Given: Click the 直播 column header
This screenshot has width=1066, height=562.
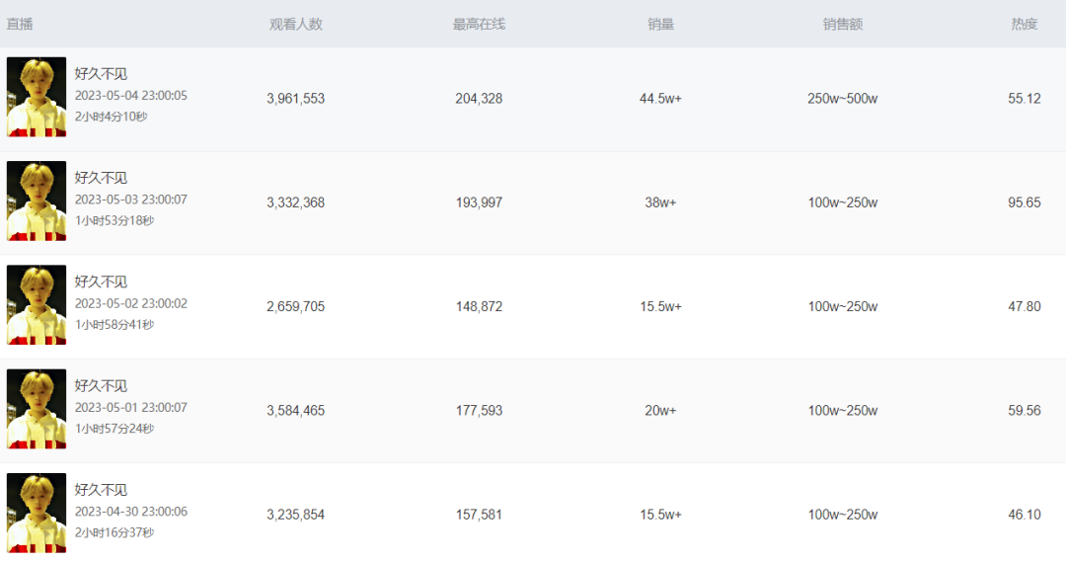Looking at the screenshot, I should point(20,24).
